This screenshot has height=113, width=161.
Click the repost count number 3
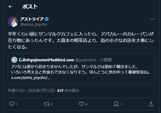(x=51, y=104)
